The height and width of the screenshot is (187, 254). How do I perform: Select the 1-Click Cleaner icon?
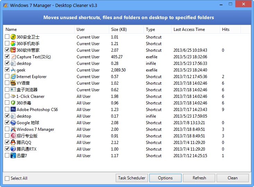(x=13, y=96)
